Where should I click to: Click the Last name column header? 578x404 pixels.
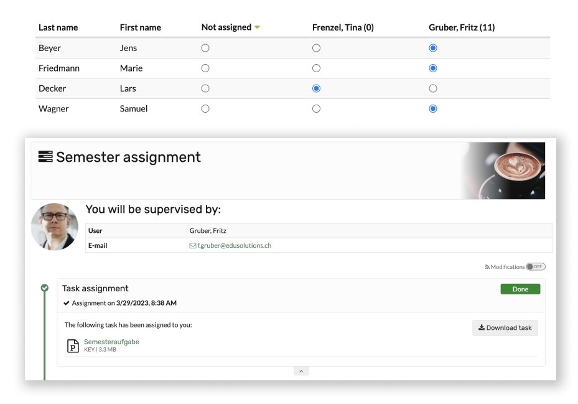(x=58, y=27)
